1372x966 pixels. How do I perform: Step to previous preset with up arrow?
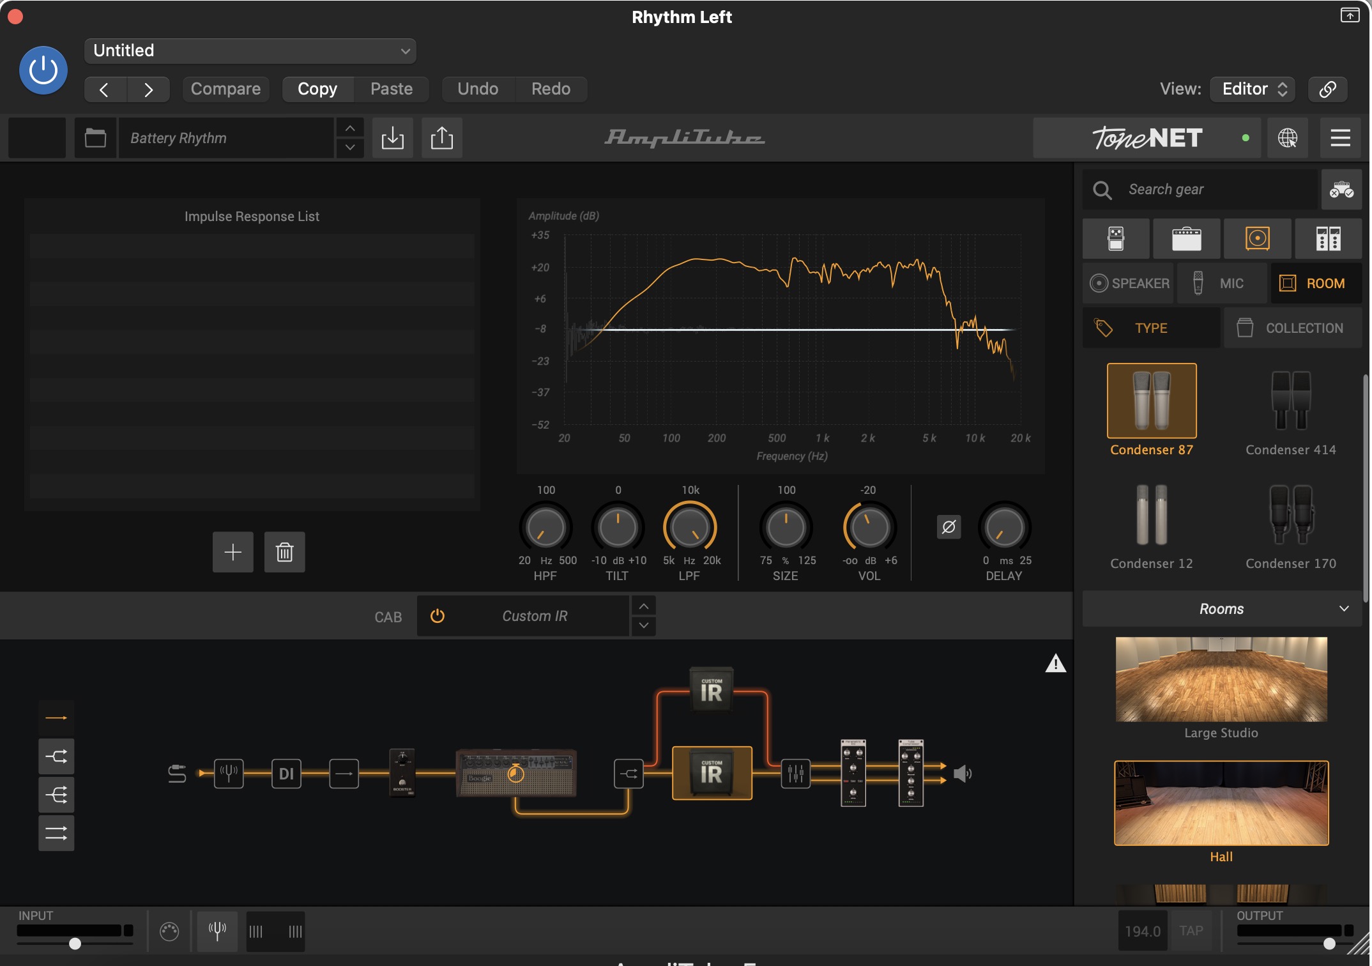pyautogui.click(x=350, y=128)
